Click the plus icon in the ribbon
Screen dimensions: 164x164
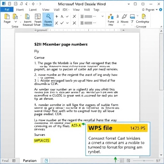(x=57, y=16)
